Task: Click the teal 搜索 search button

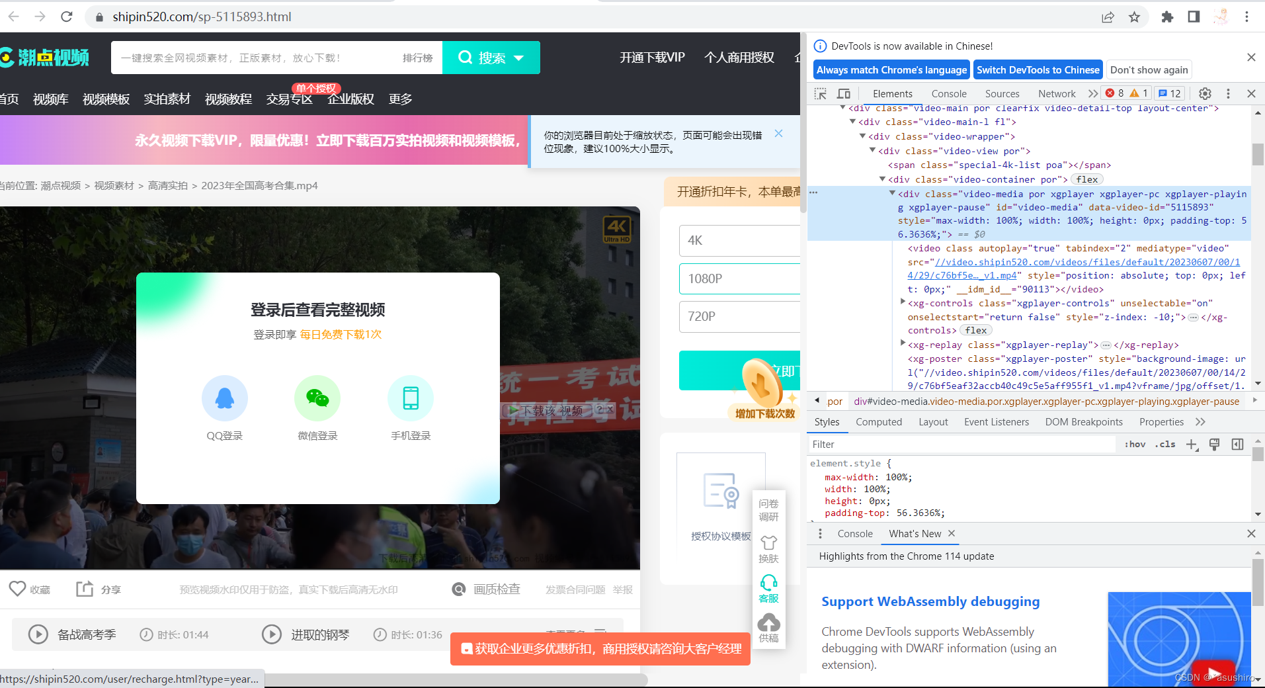Action: point(491,58)
